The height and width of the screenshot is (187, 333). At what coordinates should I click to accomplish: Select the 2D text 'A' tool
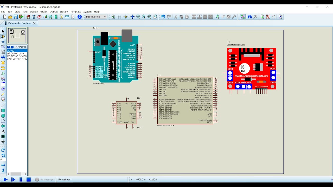[3, 131]
